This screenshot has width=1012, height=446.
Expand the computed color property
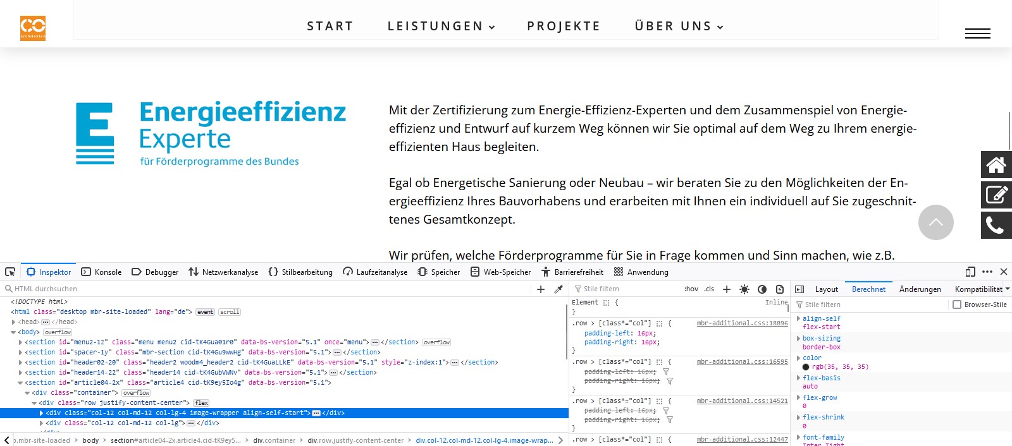point(798,358)
